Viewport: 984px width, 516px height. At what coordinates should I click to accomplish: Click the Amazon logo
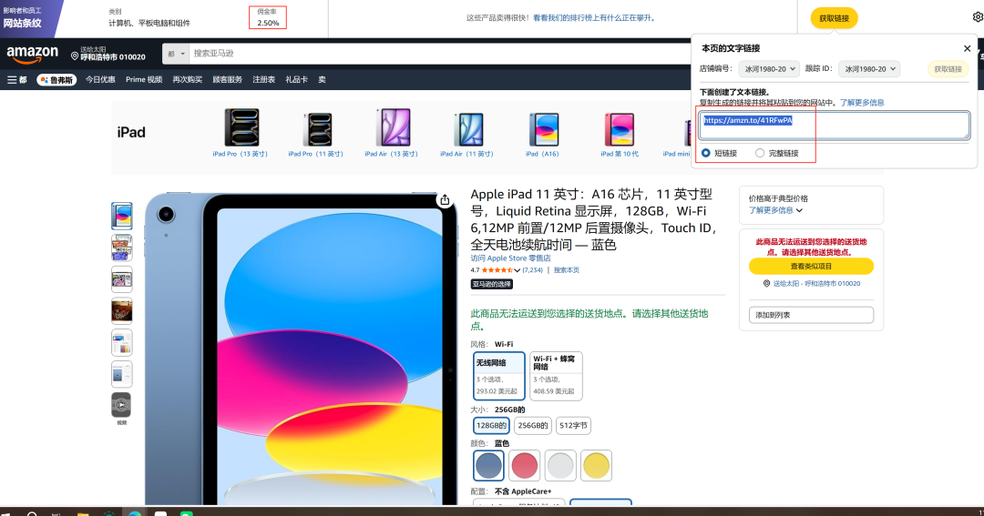click(32, 55)
